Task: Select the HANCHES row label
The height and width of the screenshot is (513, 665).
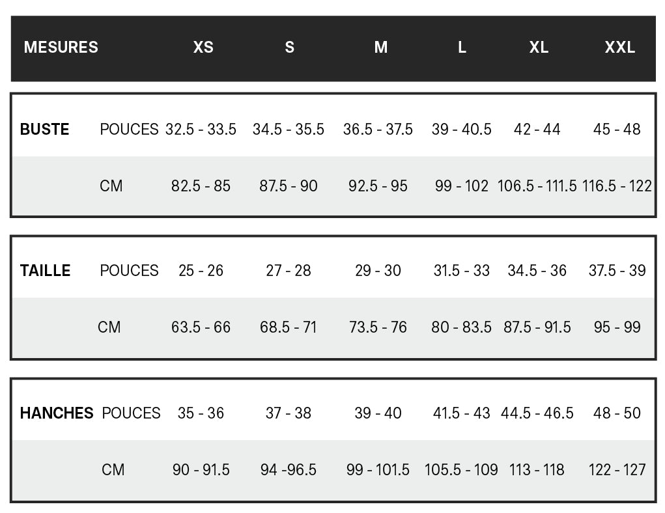Action: pos(57,413)
